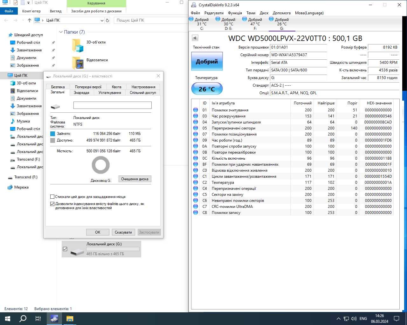Viewport: 407px width, 325px height.
Task: Open File Explorer from the taskbar
Action: (70, 319)
